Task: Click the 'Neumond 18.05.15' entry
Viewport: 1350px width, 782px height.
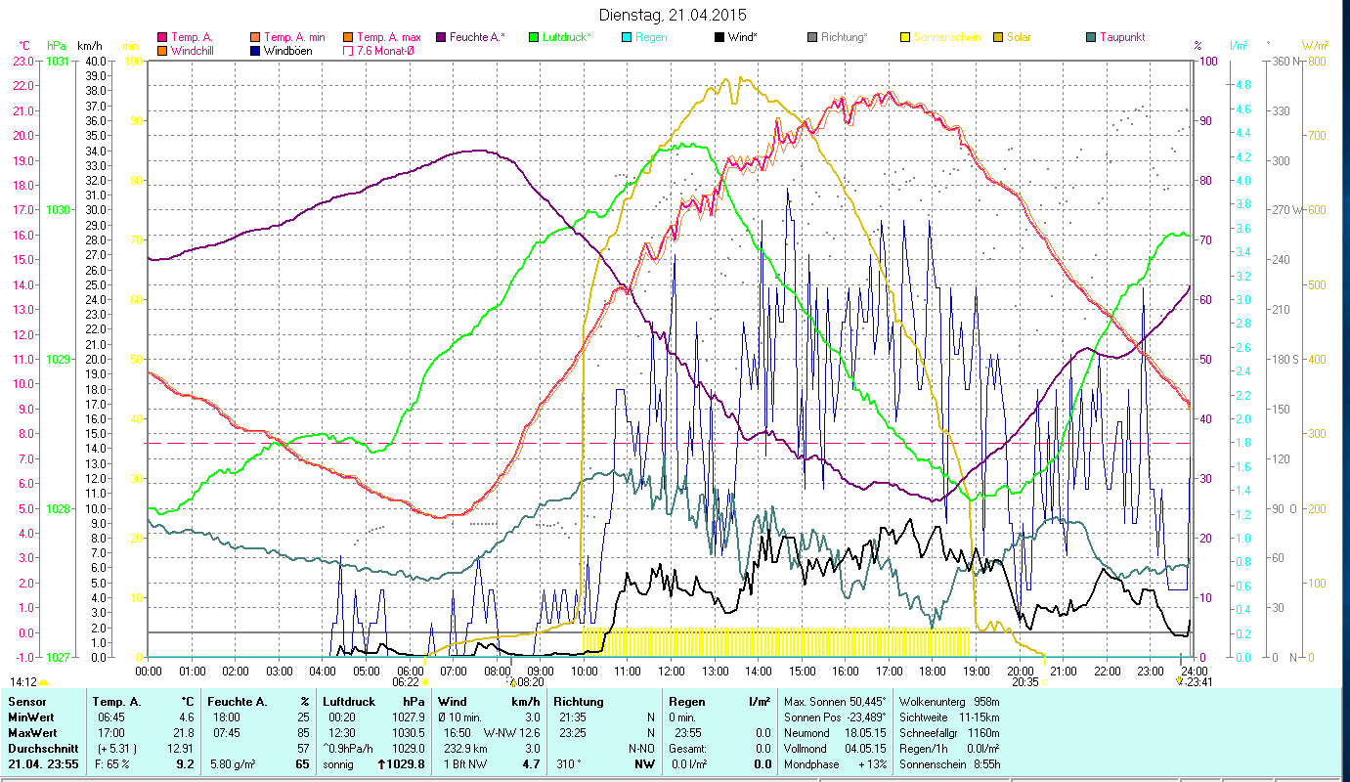Action: tap(833, 732)
